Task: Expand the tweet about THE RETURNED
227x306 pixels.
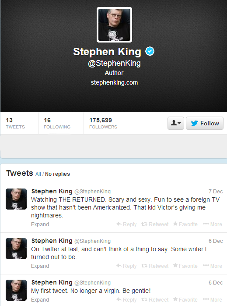Action: (x=40, y=224)
